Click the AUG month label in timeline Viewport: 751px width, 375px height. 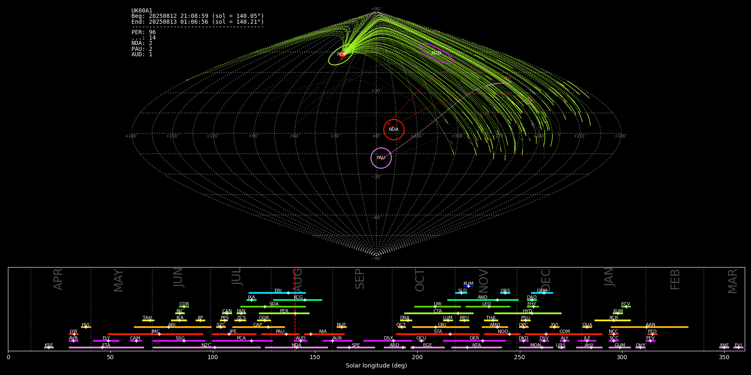coord(298,280)
